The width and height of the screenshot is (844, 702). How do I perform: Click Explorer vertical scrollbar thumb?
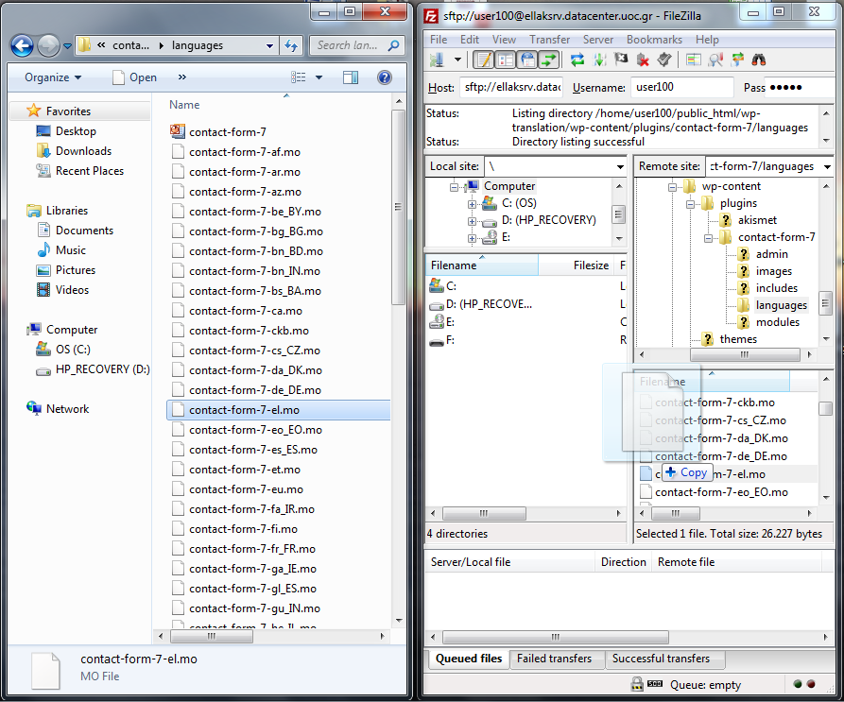[x=398, y=207]
